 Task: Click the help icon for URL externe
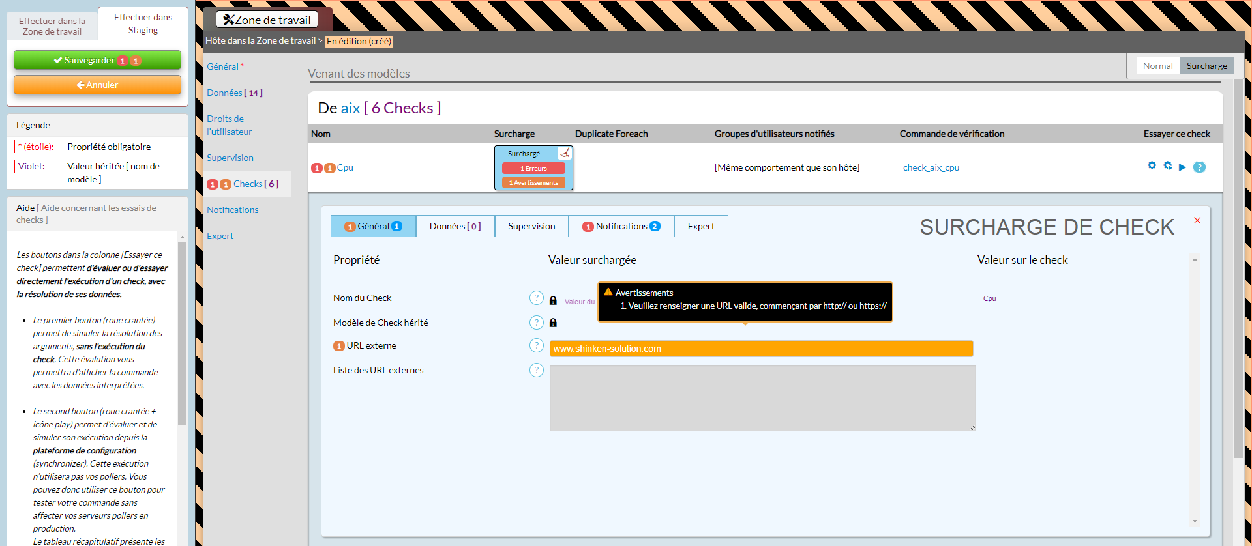(536, 345)
